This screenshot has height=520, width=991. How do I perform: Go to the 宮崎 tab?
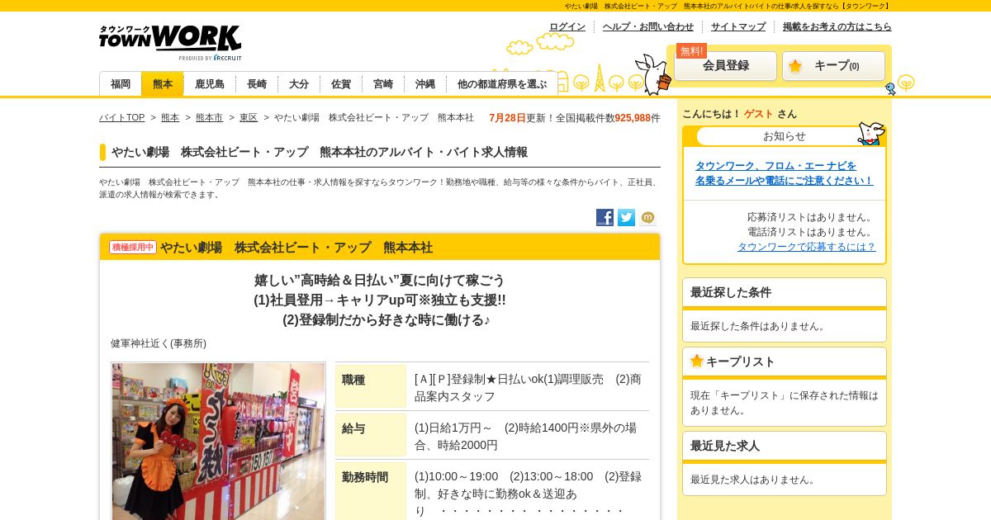383,84
